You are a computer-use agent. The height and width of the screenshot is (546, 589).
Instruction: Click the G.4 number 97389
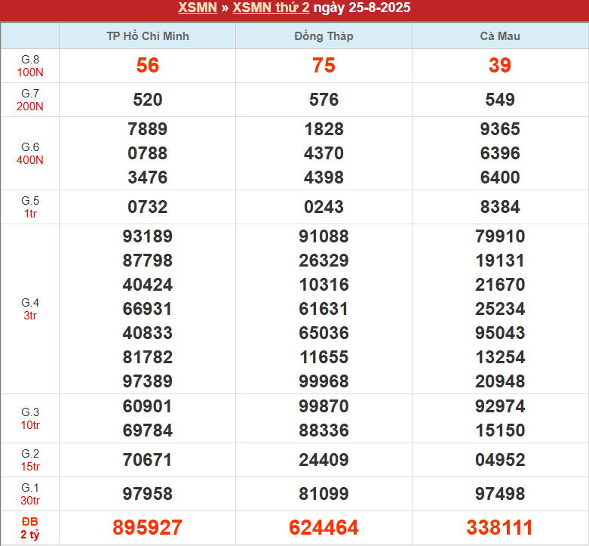148,381
